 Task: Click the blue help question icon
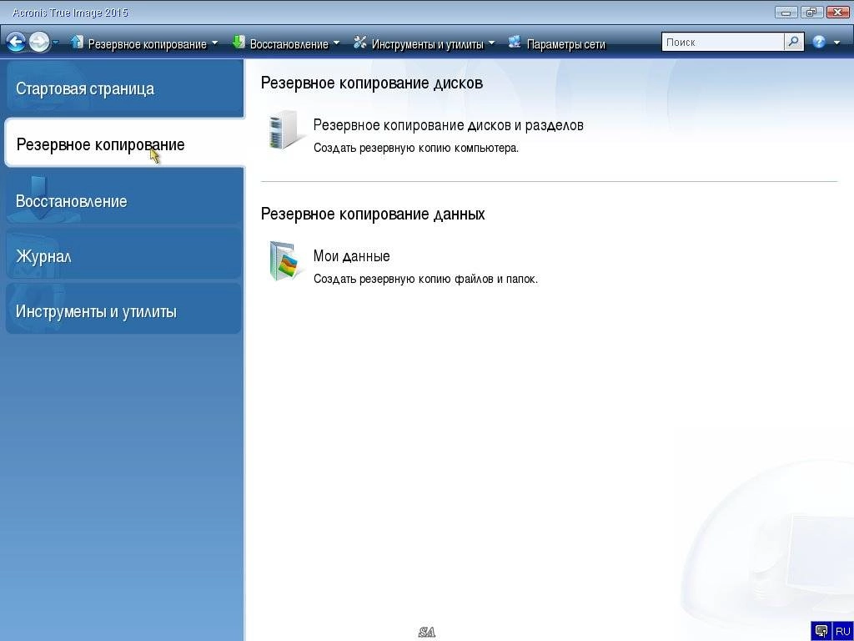click(819, 42)
